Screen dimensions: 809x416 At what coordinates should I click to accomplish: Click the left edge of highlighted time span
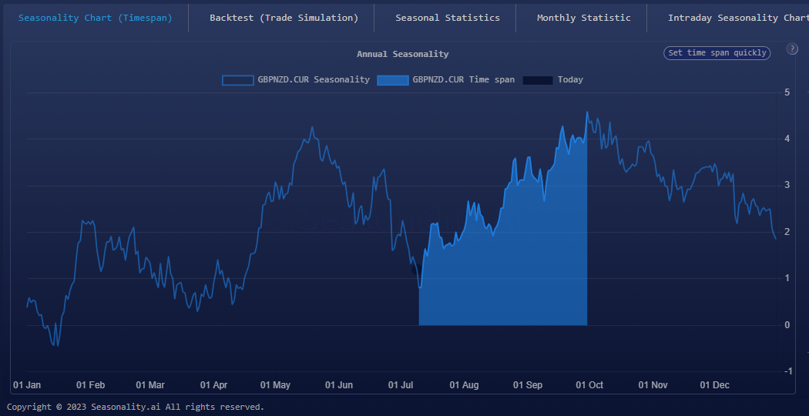420,308
